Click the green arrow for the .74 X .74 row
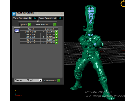Screen dimensions: 135x101 pyautogui.click(x=57, y=43)
